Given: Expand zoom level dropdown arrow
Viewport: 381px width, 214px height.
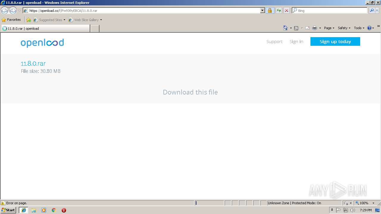Looking at the screenshot, I should point(373,203).
